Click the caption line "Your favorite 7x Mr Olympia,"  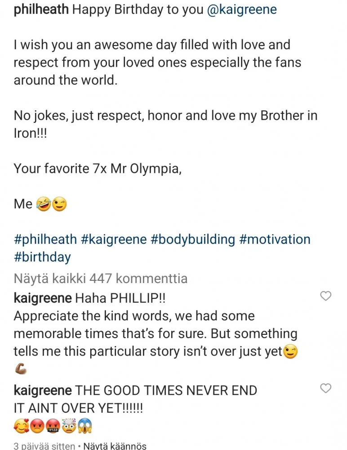click(98, 169)
